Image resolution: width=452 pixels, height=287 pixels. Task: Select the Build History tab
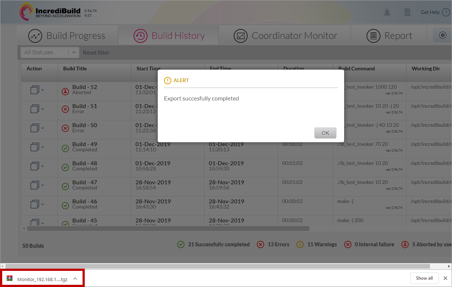click(169, 36)
